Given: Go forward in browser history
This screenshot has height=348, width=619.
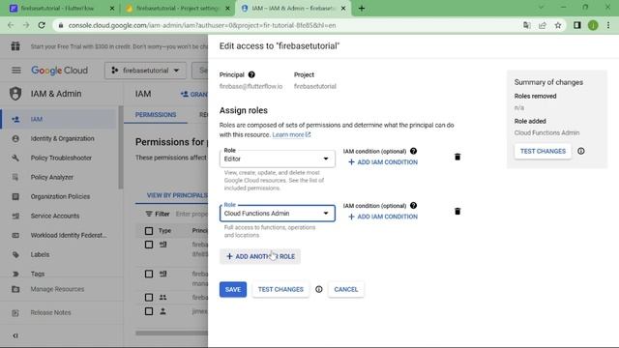Looking at the screenshot, I should [26, 25].
